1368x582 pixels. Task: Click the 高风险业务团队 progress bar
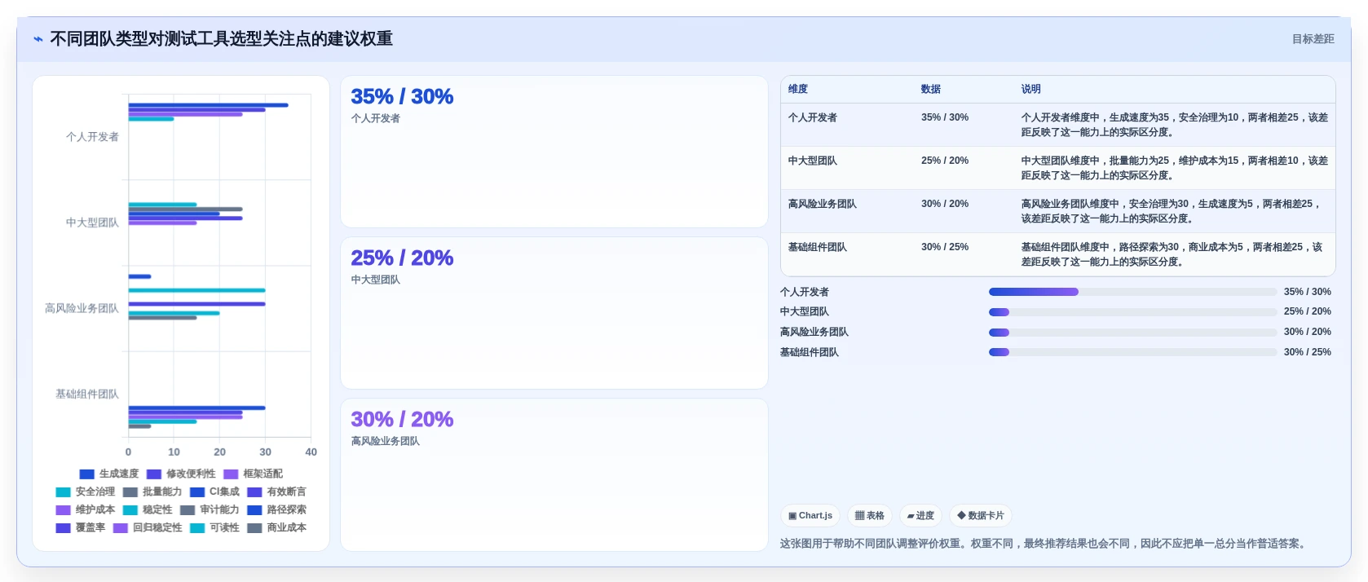(x=1132, y=333)
